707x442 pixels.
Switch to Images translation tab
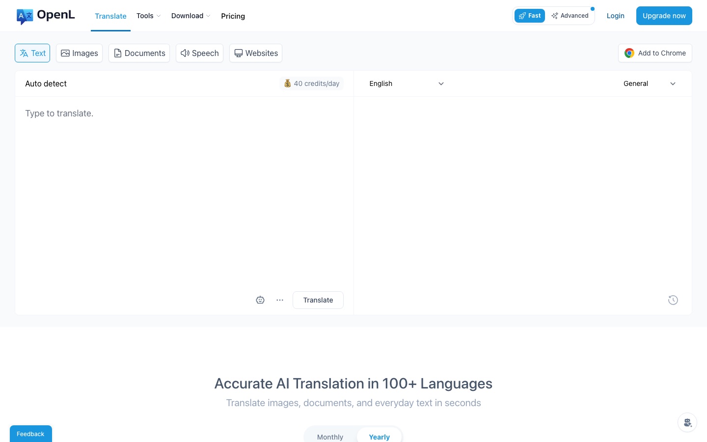[80, 53]
